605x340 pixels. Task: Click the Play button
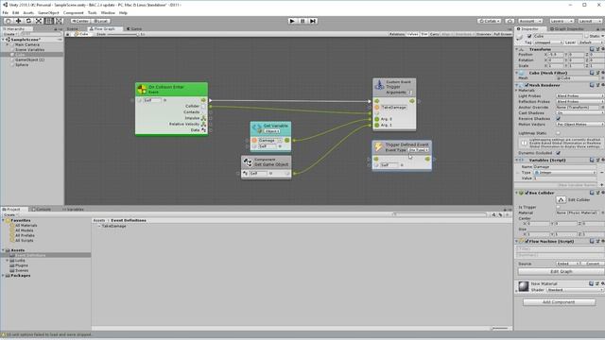tap(292, 21)
